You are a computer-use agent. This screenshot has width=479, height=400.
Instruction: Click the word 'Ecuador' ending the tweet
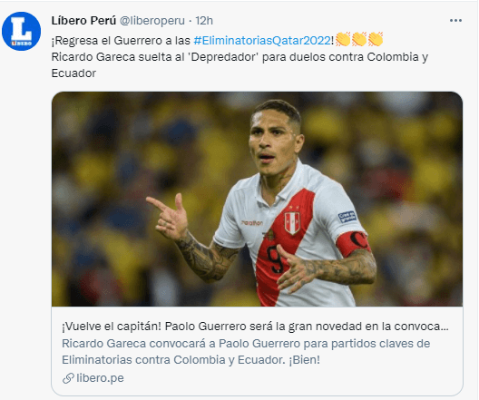73,73
